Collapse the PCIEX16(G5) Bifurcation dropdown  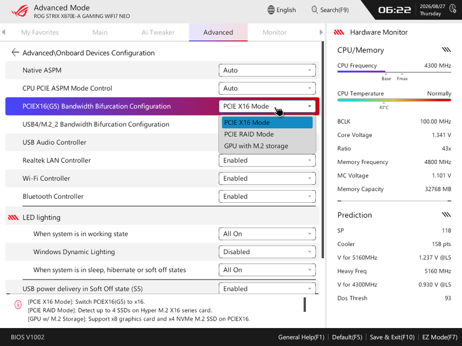pyautogui.click(x=267, y=106)
